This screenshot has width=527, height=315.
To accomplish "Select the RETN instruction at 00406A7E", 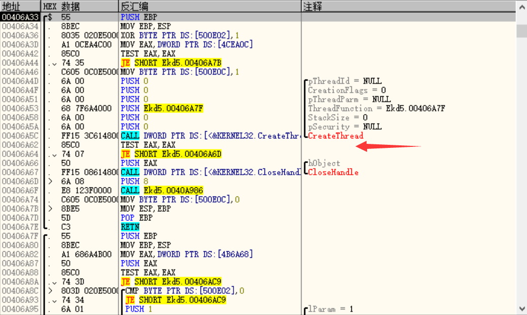I will [130, 227].
